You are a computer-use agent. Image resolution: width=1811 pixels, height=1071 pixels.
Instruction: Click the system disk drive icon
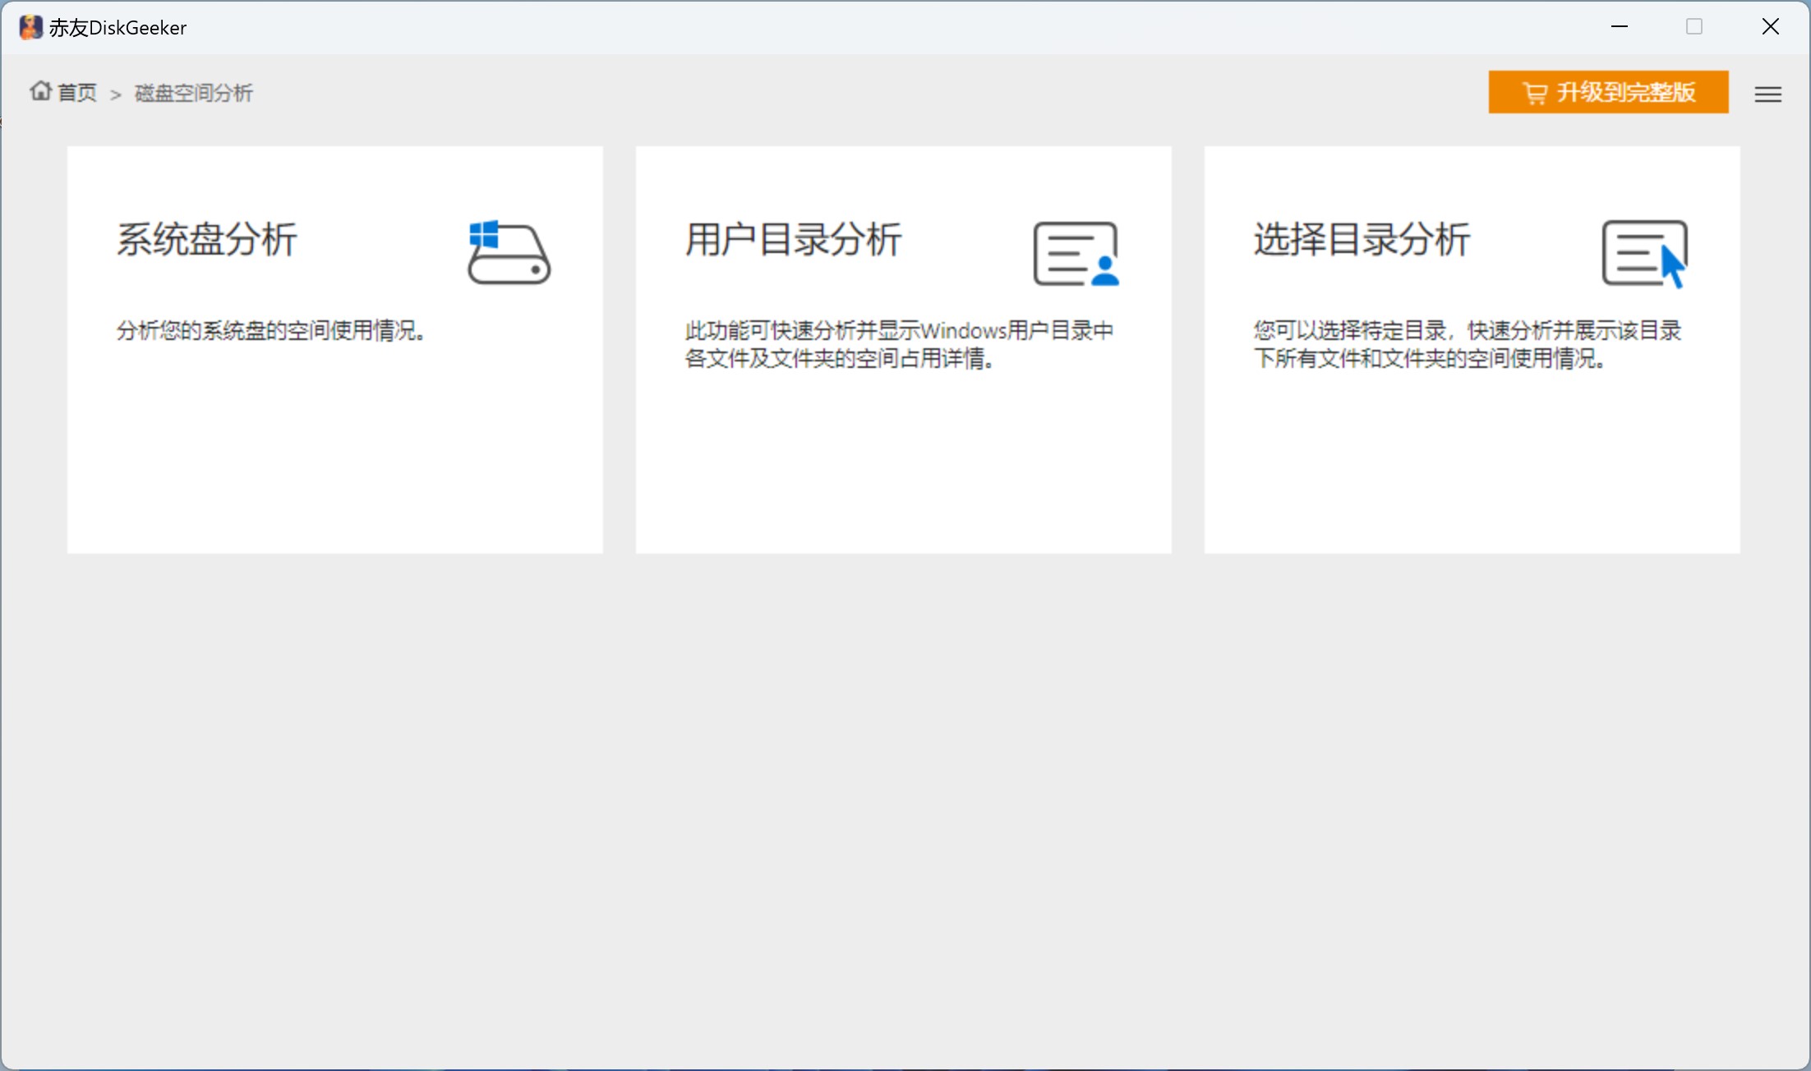(509, 252)
